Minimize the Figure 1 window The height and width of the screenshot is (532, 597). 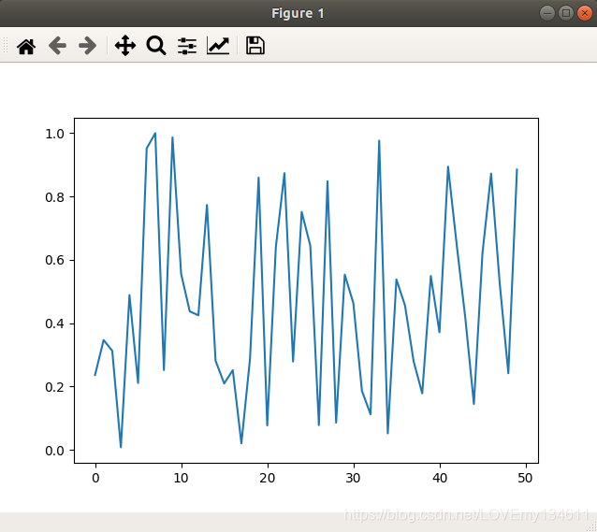click(547, 13)
